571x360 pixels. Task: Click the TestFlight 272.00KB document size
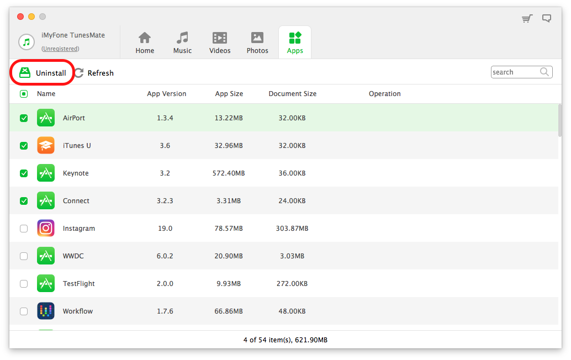[292, 284]
